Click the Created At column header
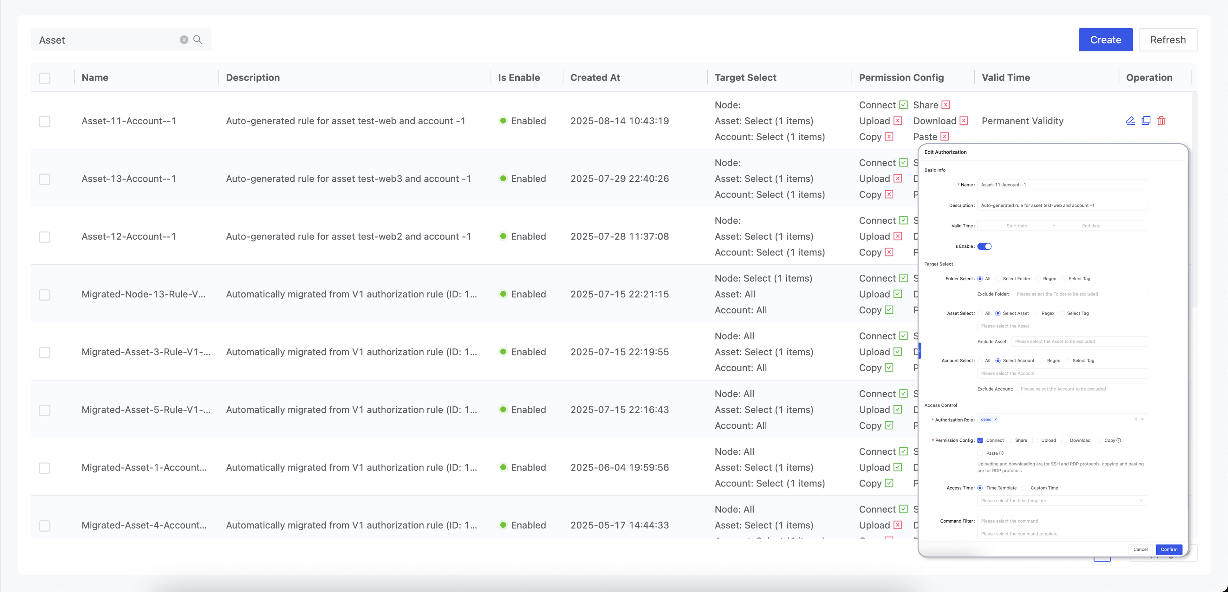The height and width of the screenshot is (592, 1228). (595, 78)
